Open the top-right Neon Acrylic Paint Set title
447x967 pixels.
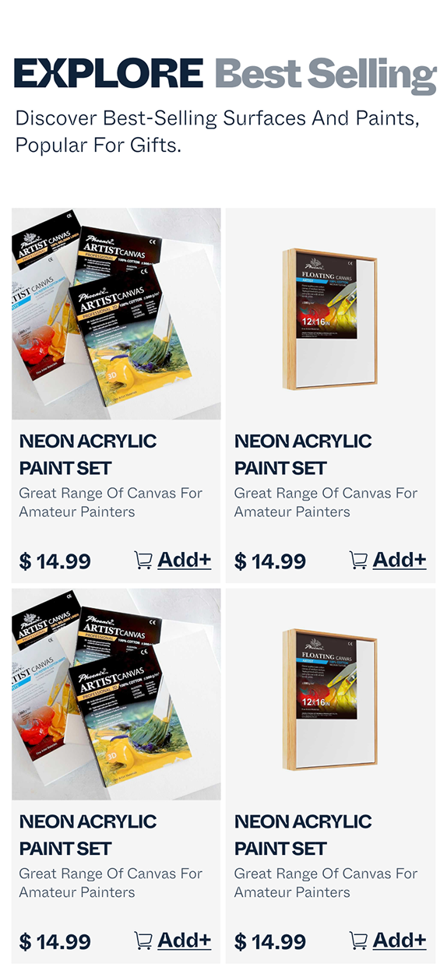tap(303, 455)
